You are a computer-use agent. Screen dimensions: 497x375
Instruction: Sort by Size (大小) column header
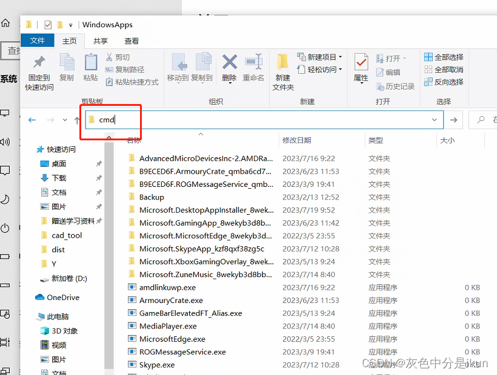coord(447,140)
